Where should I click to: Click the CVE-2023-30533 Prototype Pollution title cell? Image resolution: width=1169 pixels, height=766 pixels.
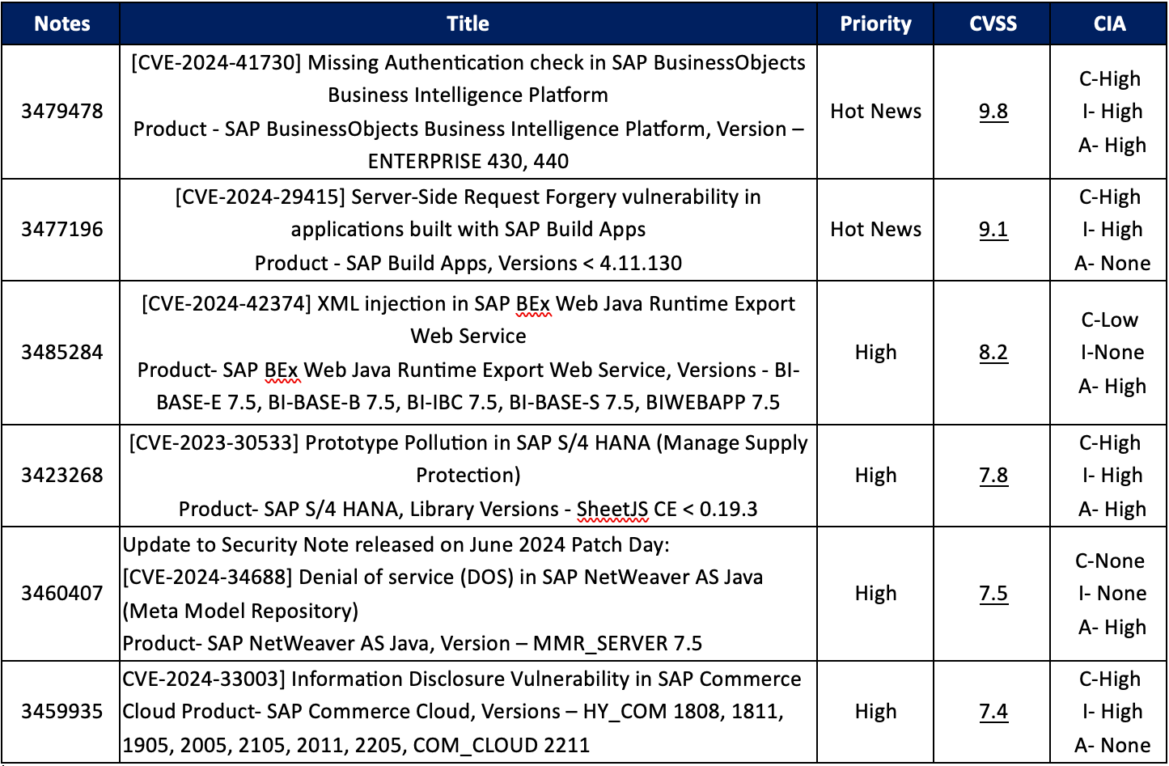pyautogui.click(x=468, y=476)
